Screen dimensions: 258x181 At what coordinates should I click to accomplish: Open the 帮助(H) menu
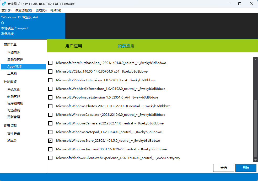click(x=56, y=10)
